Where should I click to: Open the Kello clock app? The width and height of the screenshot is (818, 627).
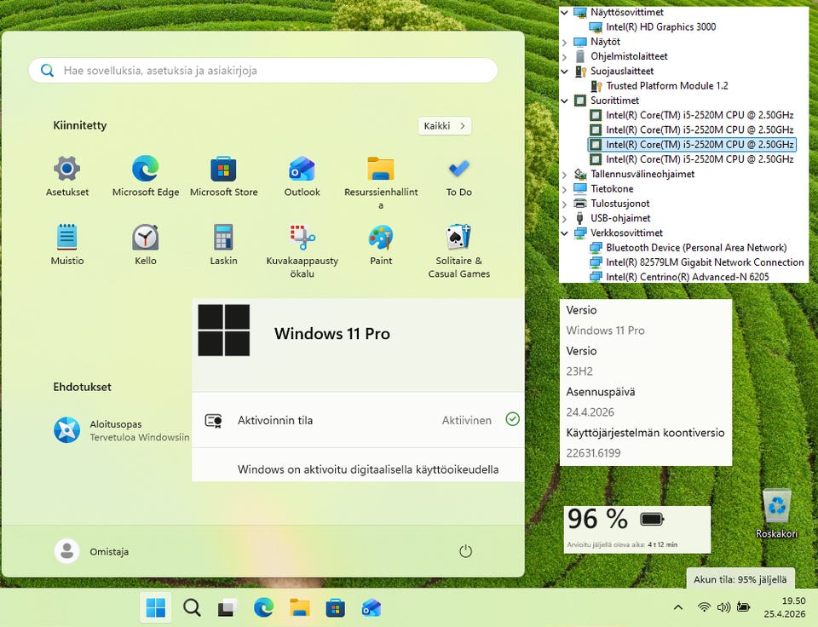pyautogui.click(x=146, y=244)
